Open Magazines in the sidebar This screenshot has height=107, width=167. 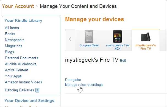[14, 46]
